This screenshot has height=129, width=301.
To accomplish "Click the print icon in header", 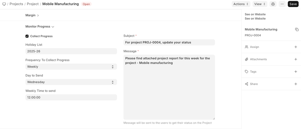I will coord(273,4).
